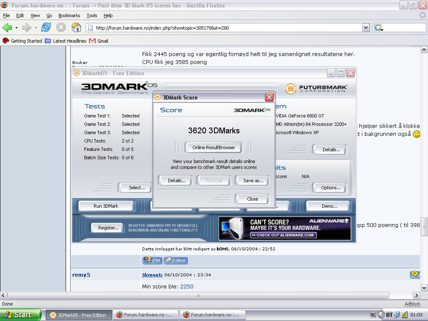The height and width of the screenshot is (321, 428).
Task: Open the Windows Start menu
Action: point(20,315)
